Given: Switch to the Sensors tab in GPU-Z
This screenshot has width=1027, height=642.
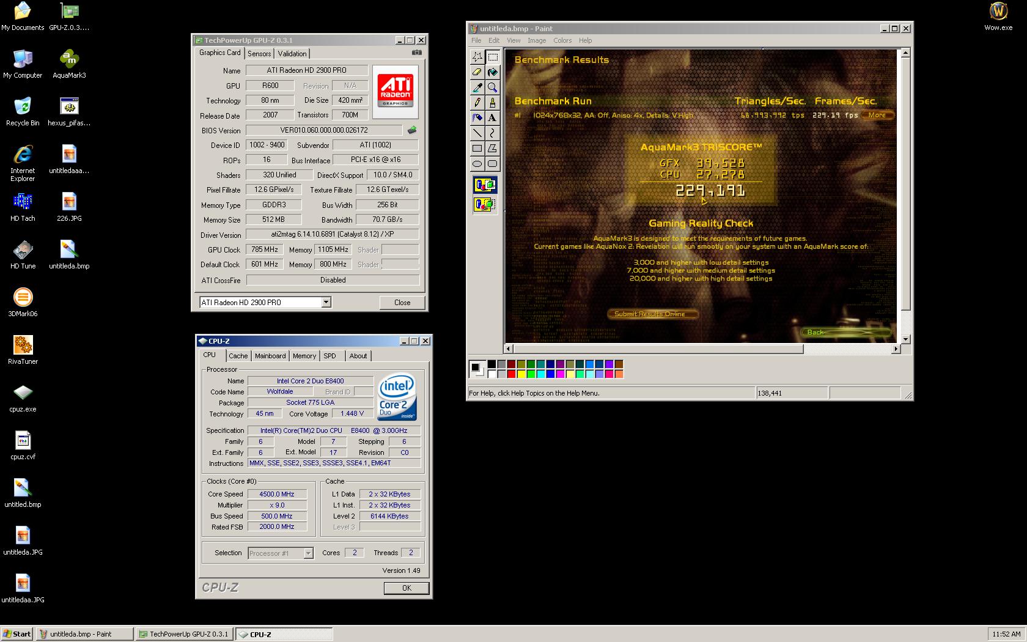Looking at the screenshot, I should (259, 54).
